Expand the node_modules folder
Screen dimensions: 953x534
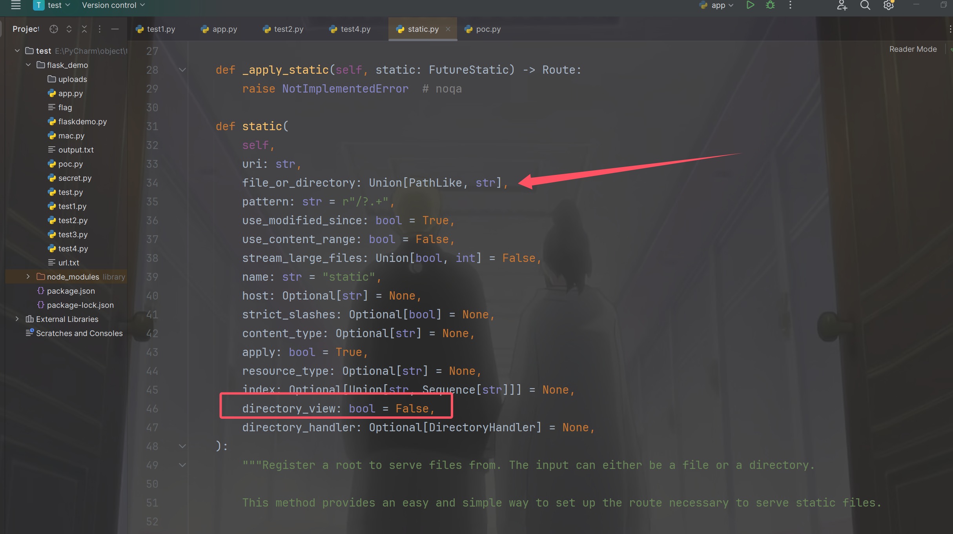click(28, 277)
